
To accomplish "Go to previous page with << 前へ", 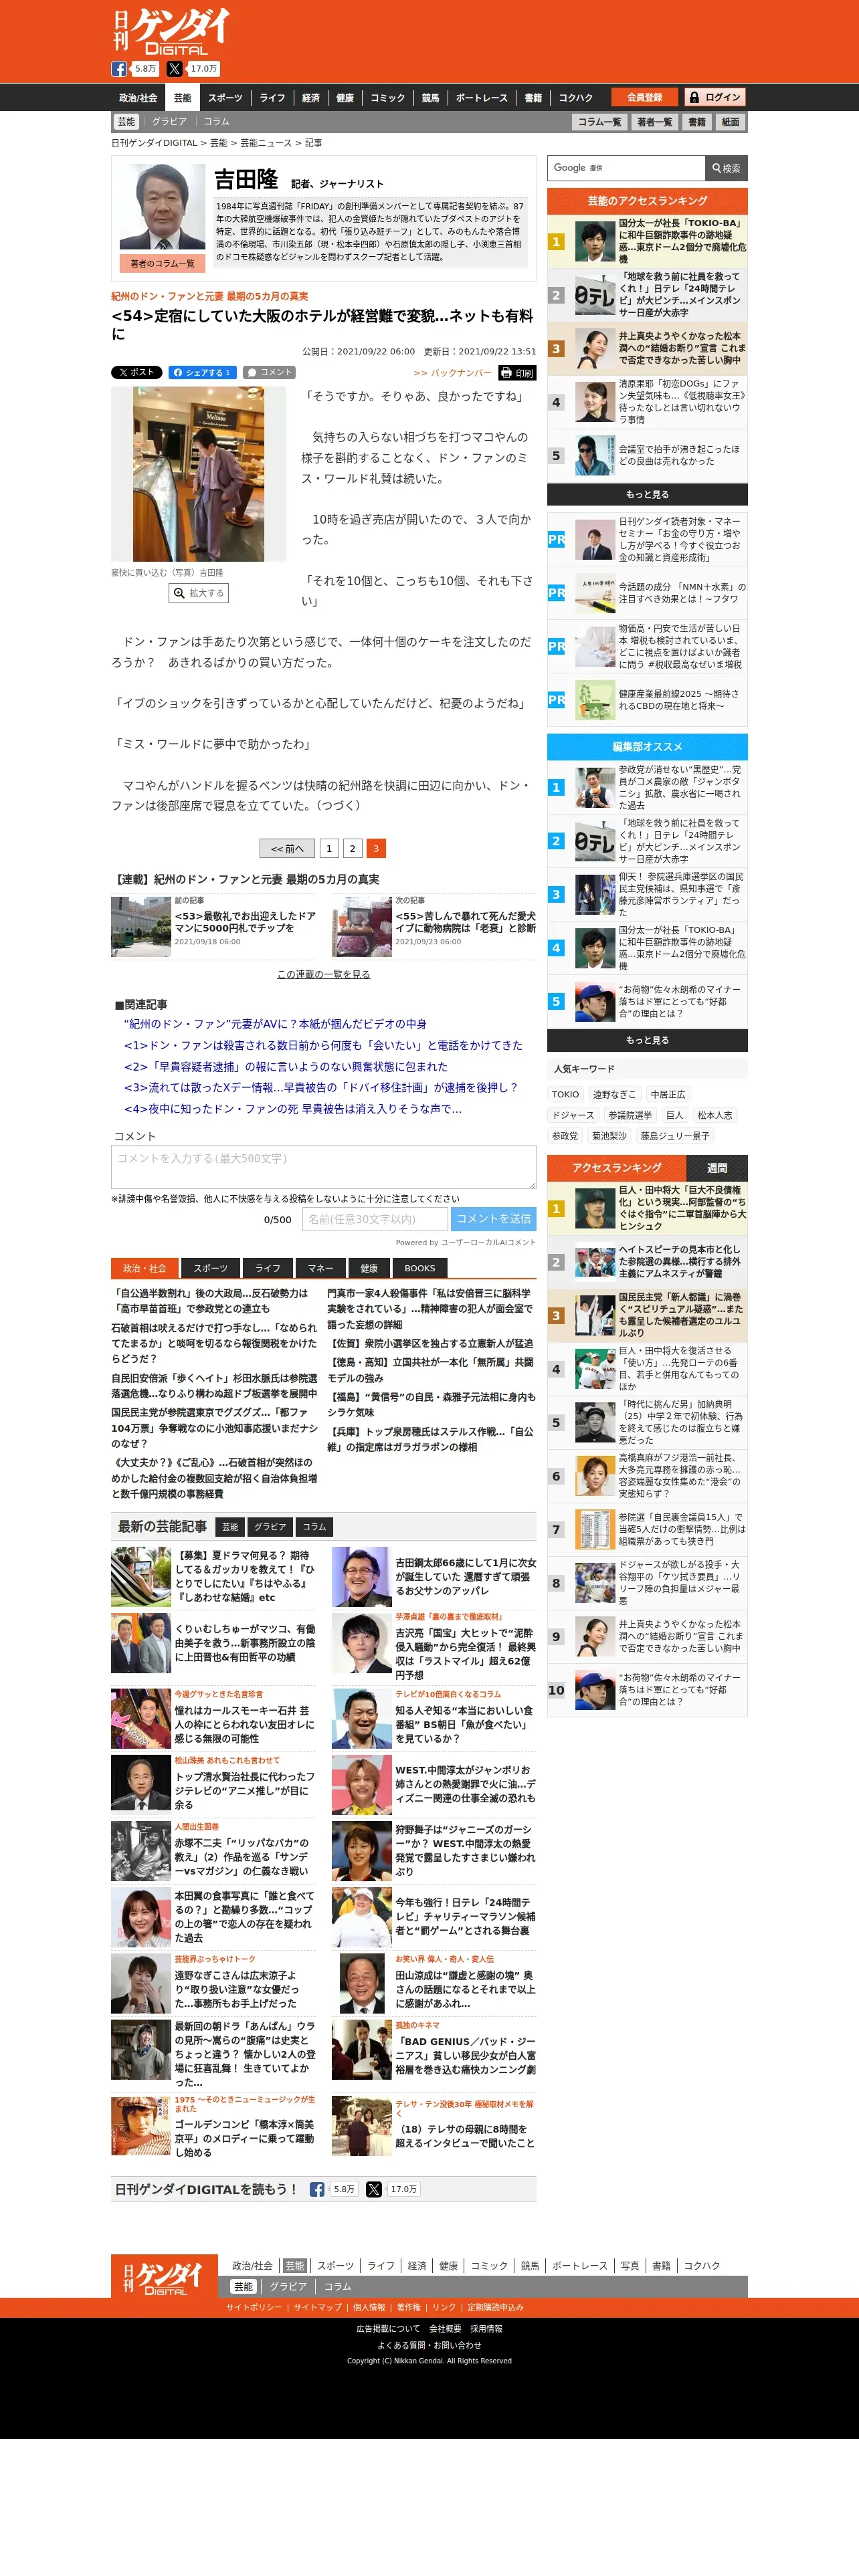I will pyautogui.click(x=287, y=848).
